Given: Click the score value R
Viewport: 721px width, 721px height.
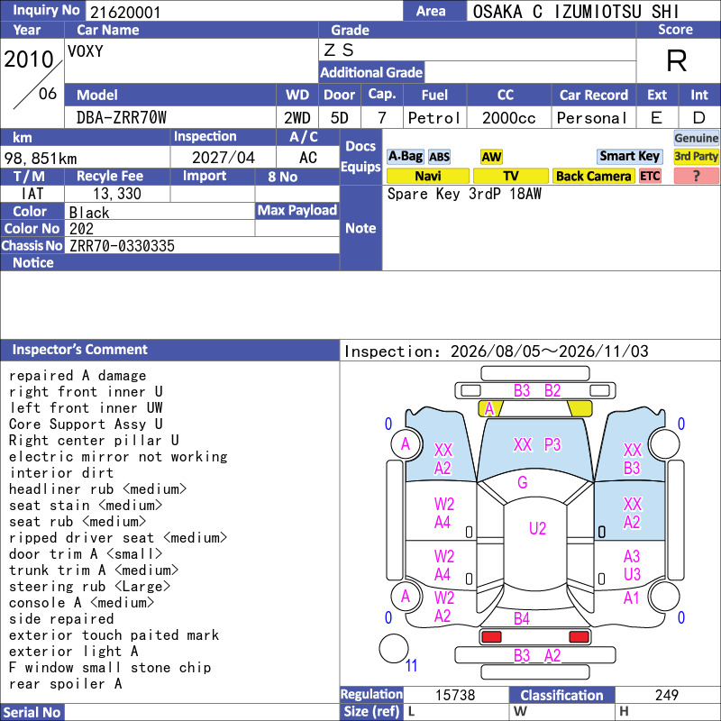Looking at the screenshot, I should pyautogui.click(x=677, y=60).
